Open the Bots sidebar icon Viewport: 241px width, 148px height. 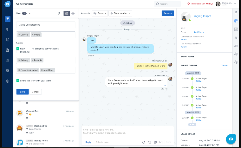click(8, 50)
